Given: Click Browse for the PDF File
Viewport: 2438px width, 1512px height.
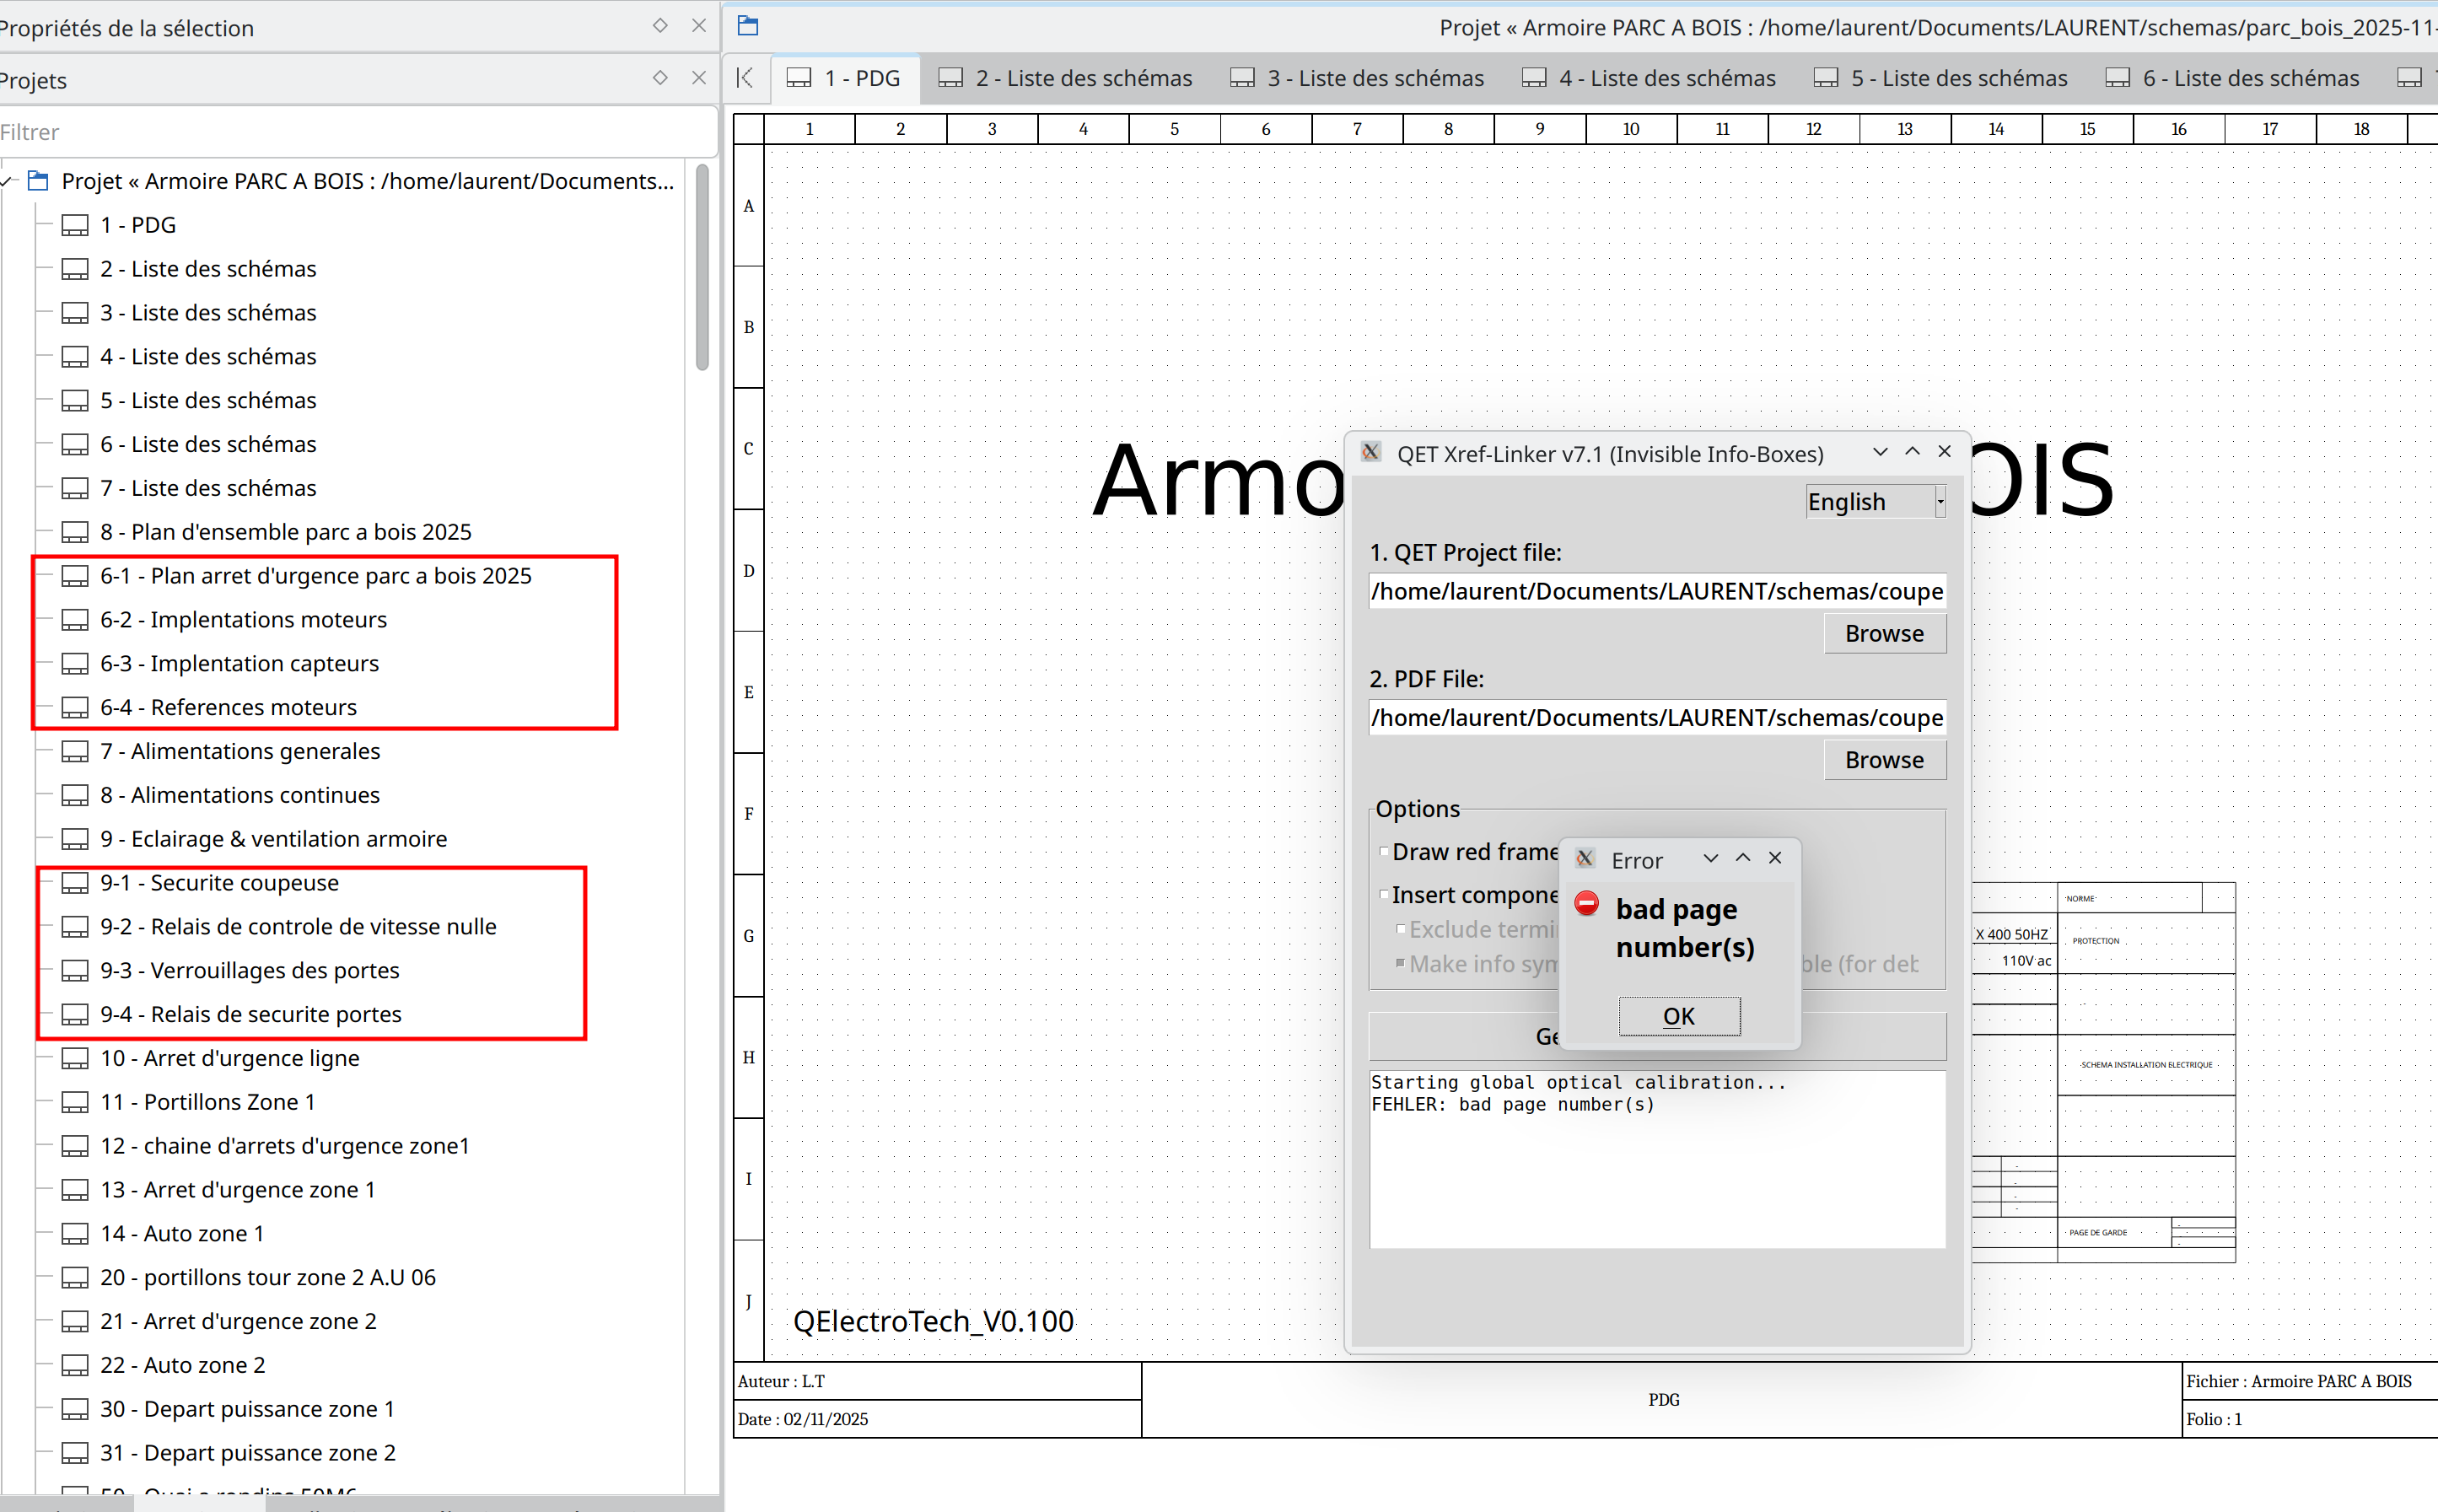Looking at the screenshot, I should 1883,760.
